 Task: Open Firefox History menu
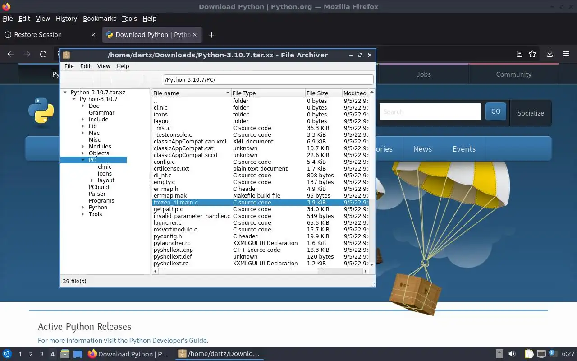tap(66, 19)
